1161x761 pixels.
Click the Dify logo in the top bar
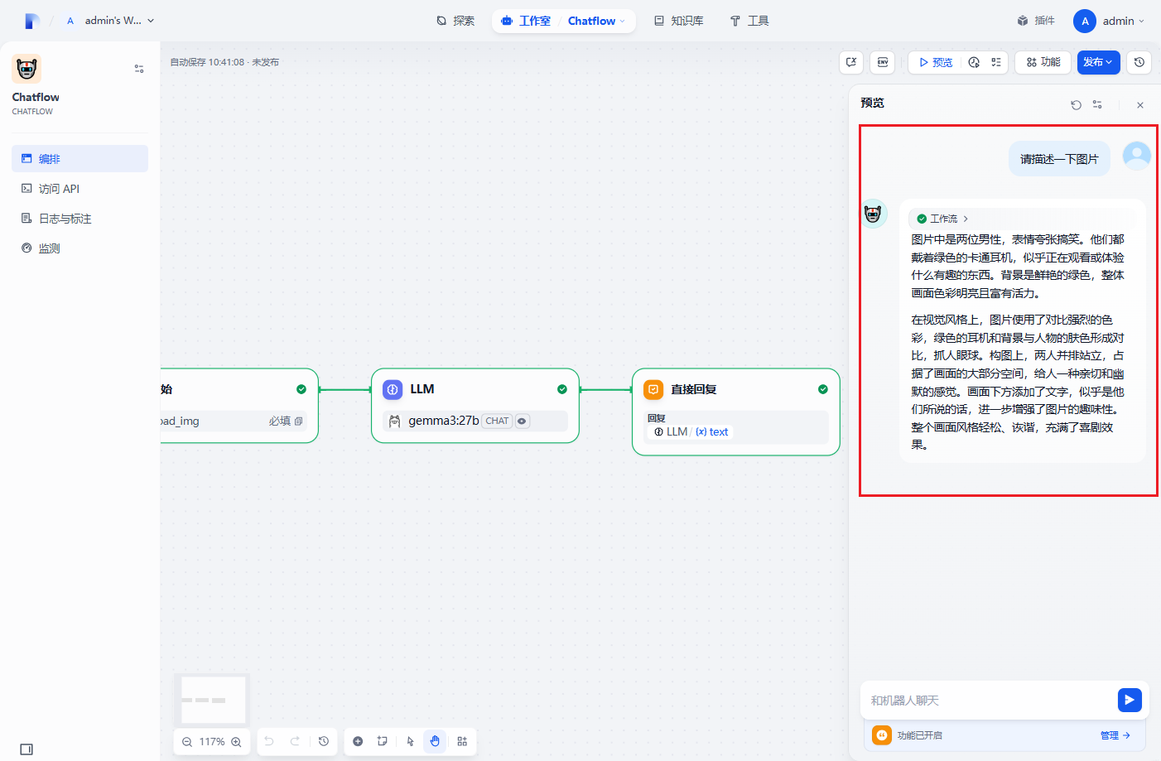click(32, 21)
